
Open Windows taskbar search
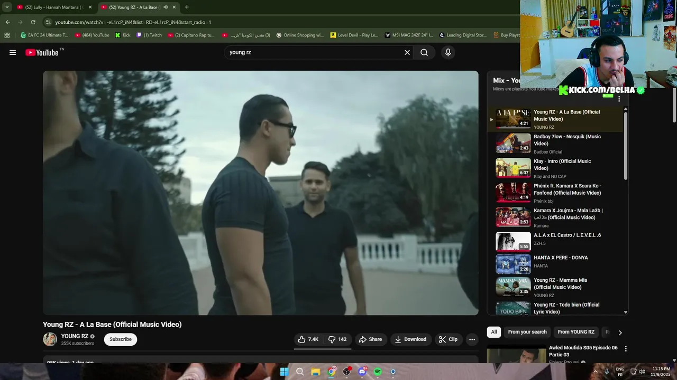click(300, 372)
